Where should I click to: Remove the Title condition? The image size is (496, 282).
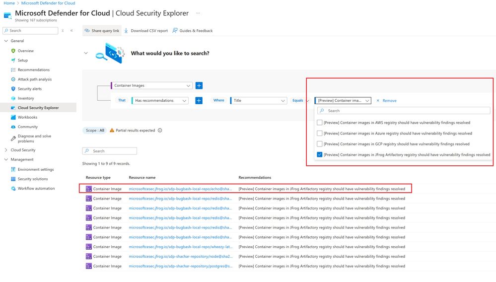(386, 100)
